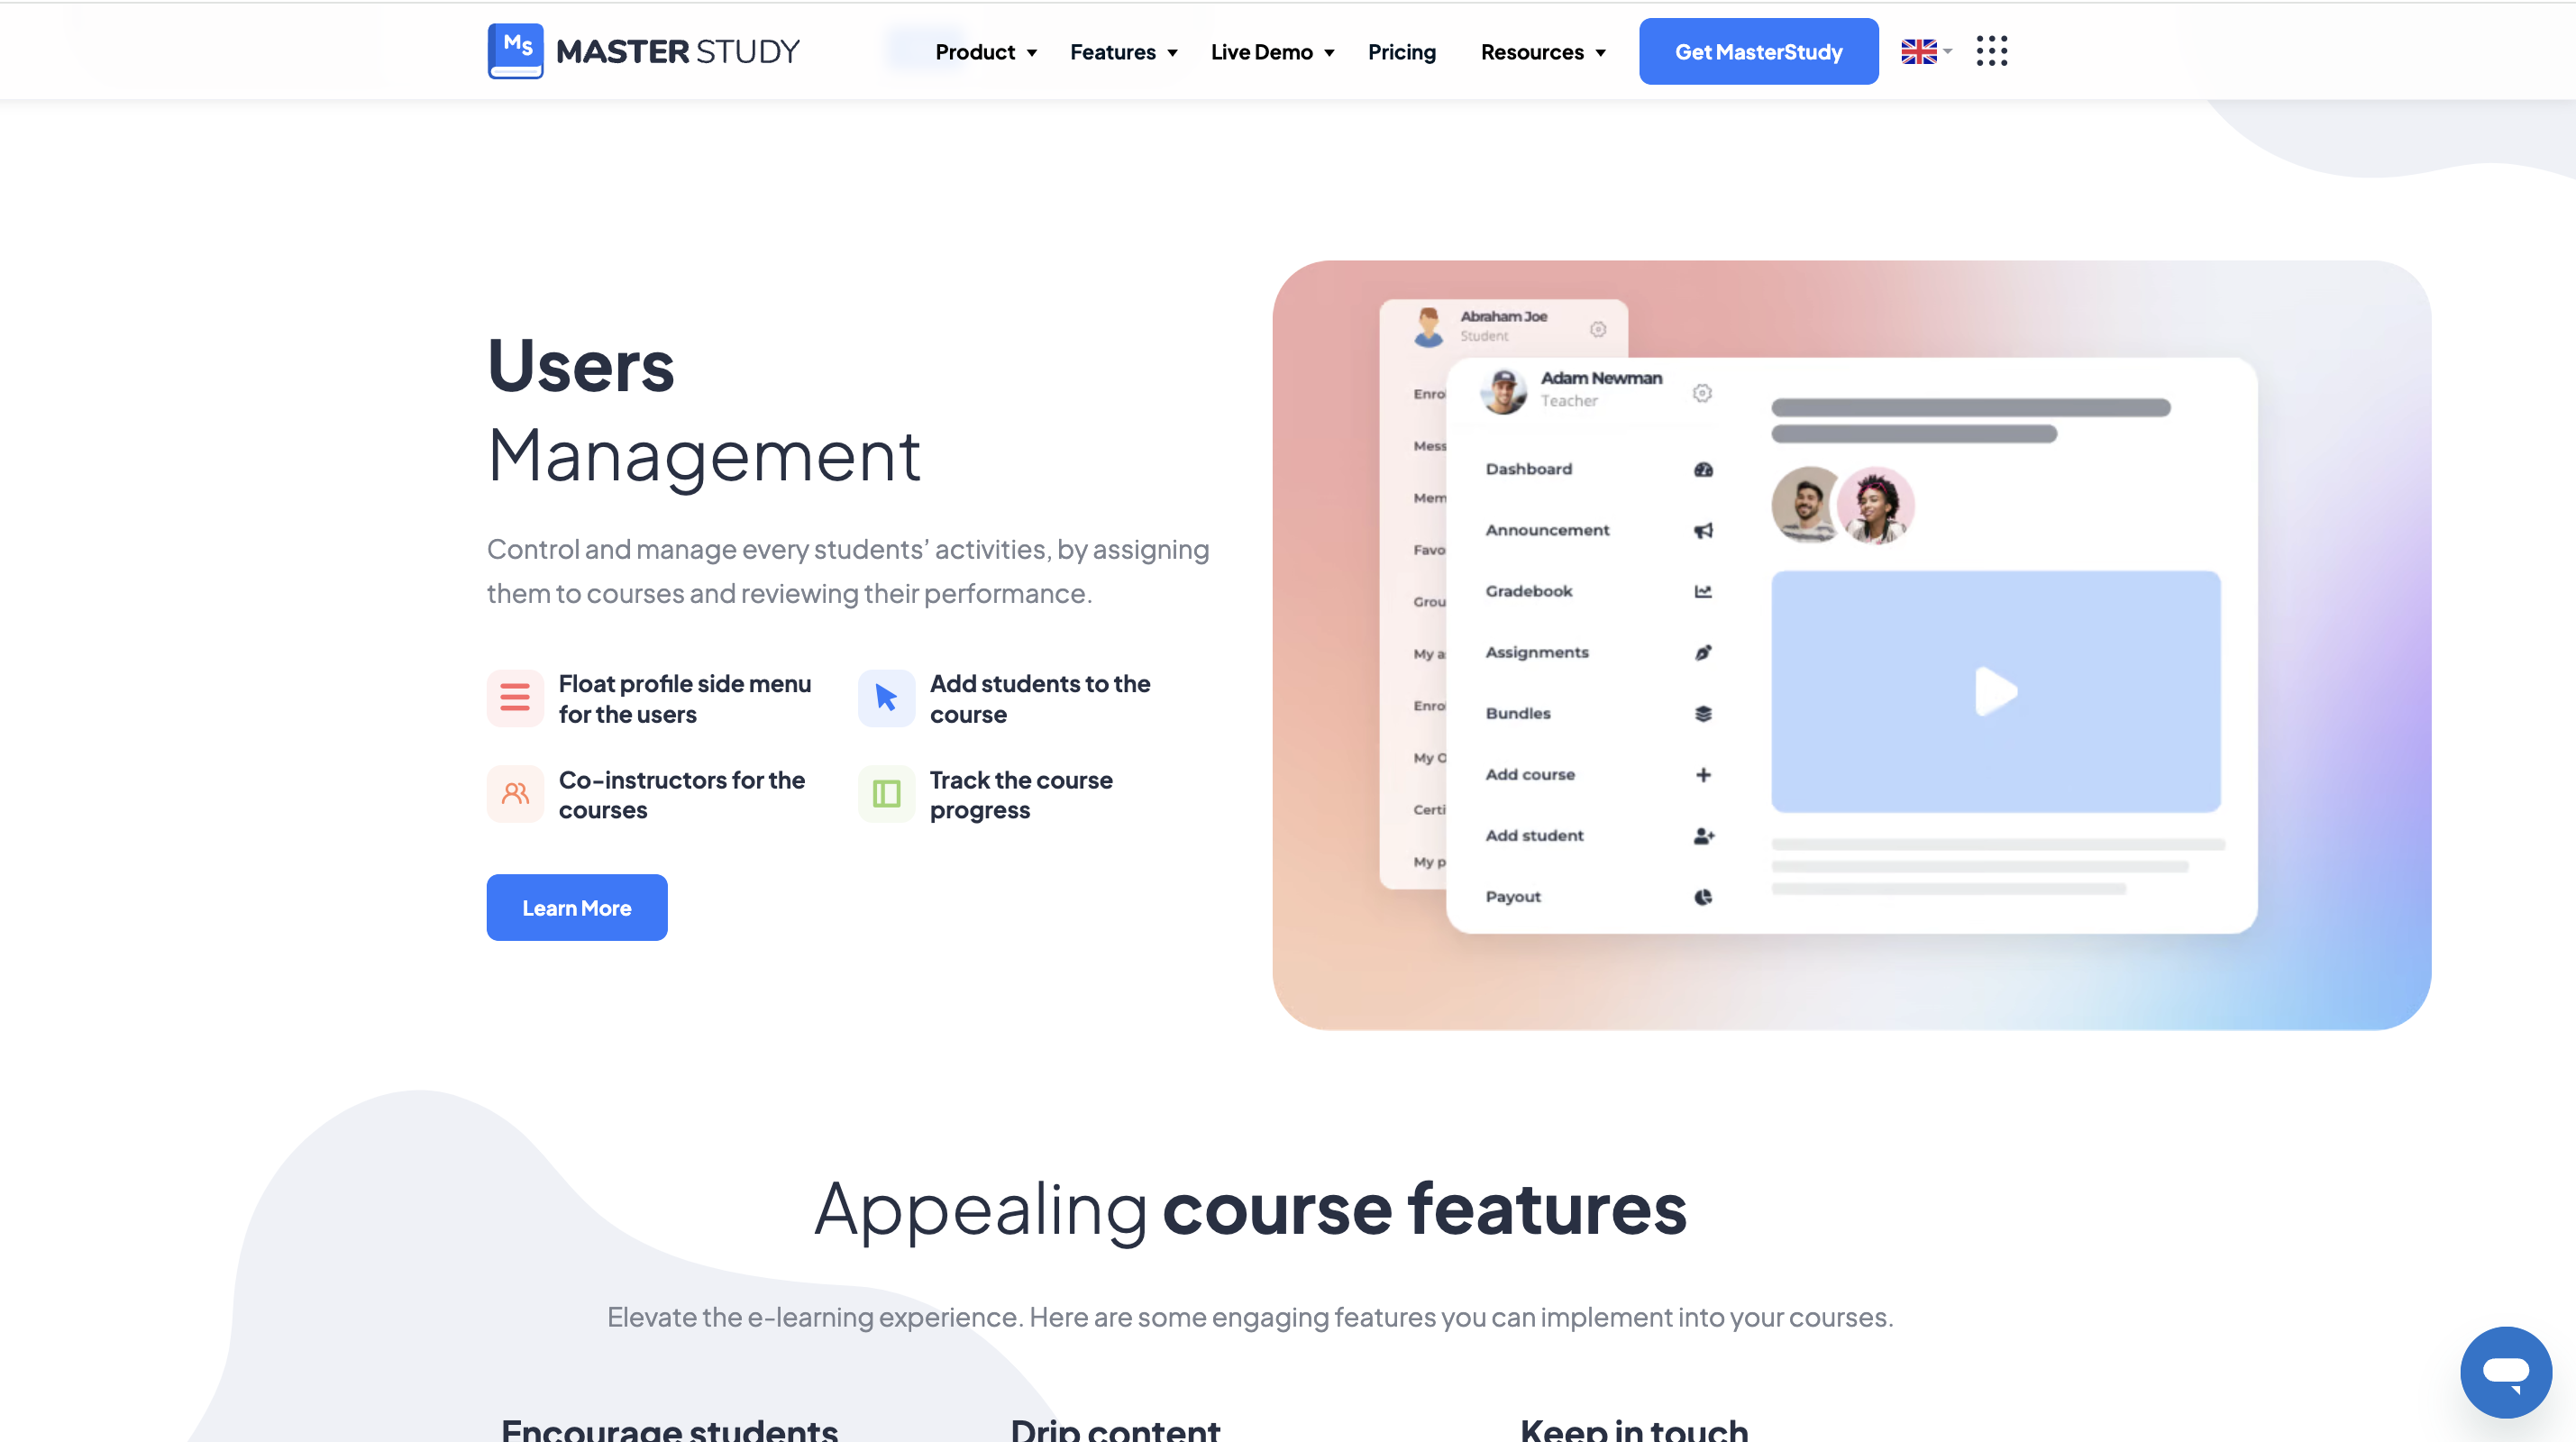Screen dimensions: 2576x1442
Task: Toggle the grid apps menu icon
Action: coord(1992,50)
